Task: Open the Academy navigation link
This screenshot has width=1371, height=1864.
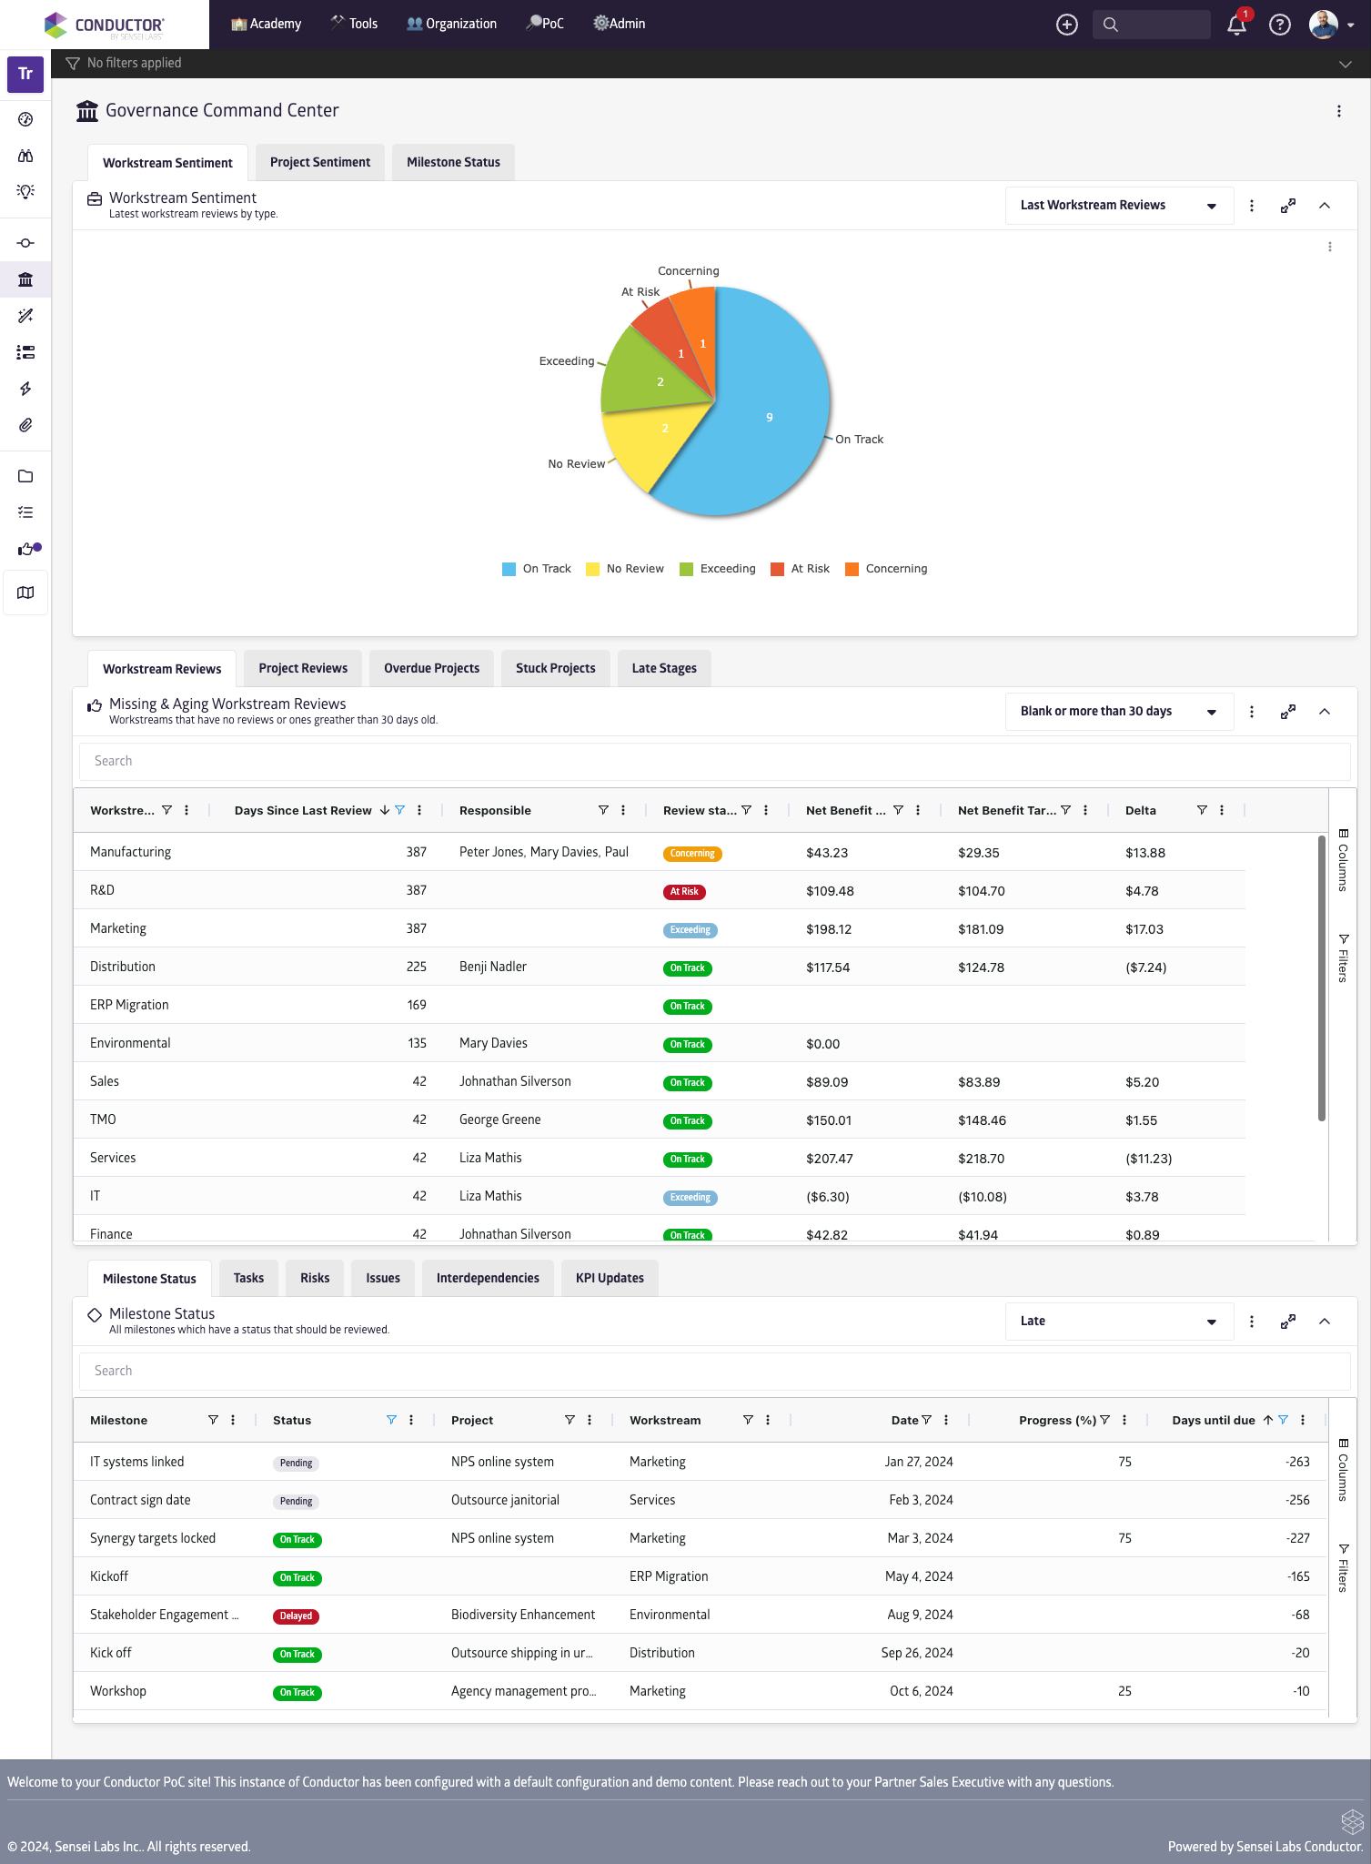Action: pos(266,24)
